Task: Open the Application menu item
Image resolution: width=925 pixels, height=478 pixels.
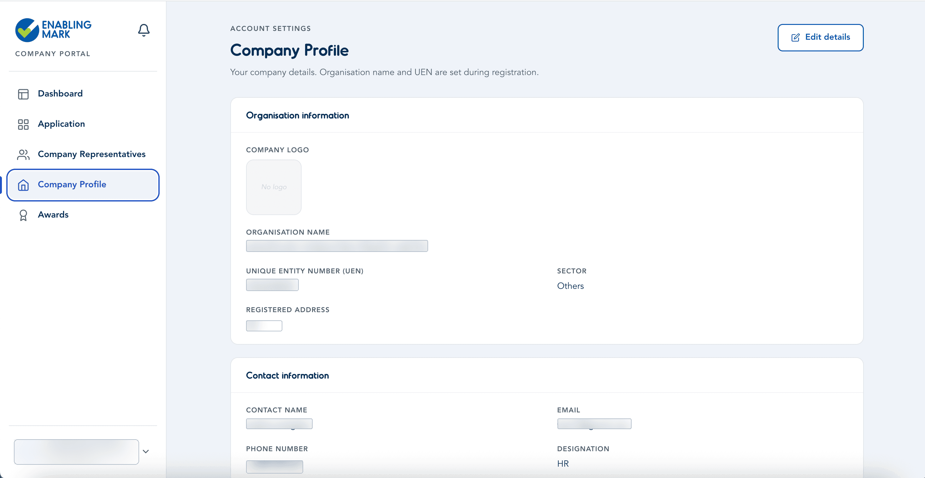Action: click(x=83, y=124)
